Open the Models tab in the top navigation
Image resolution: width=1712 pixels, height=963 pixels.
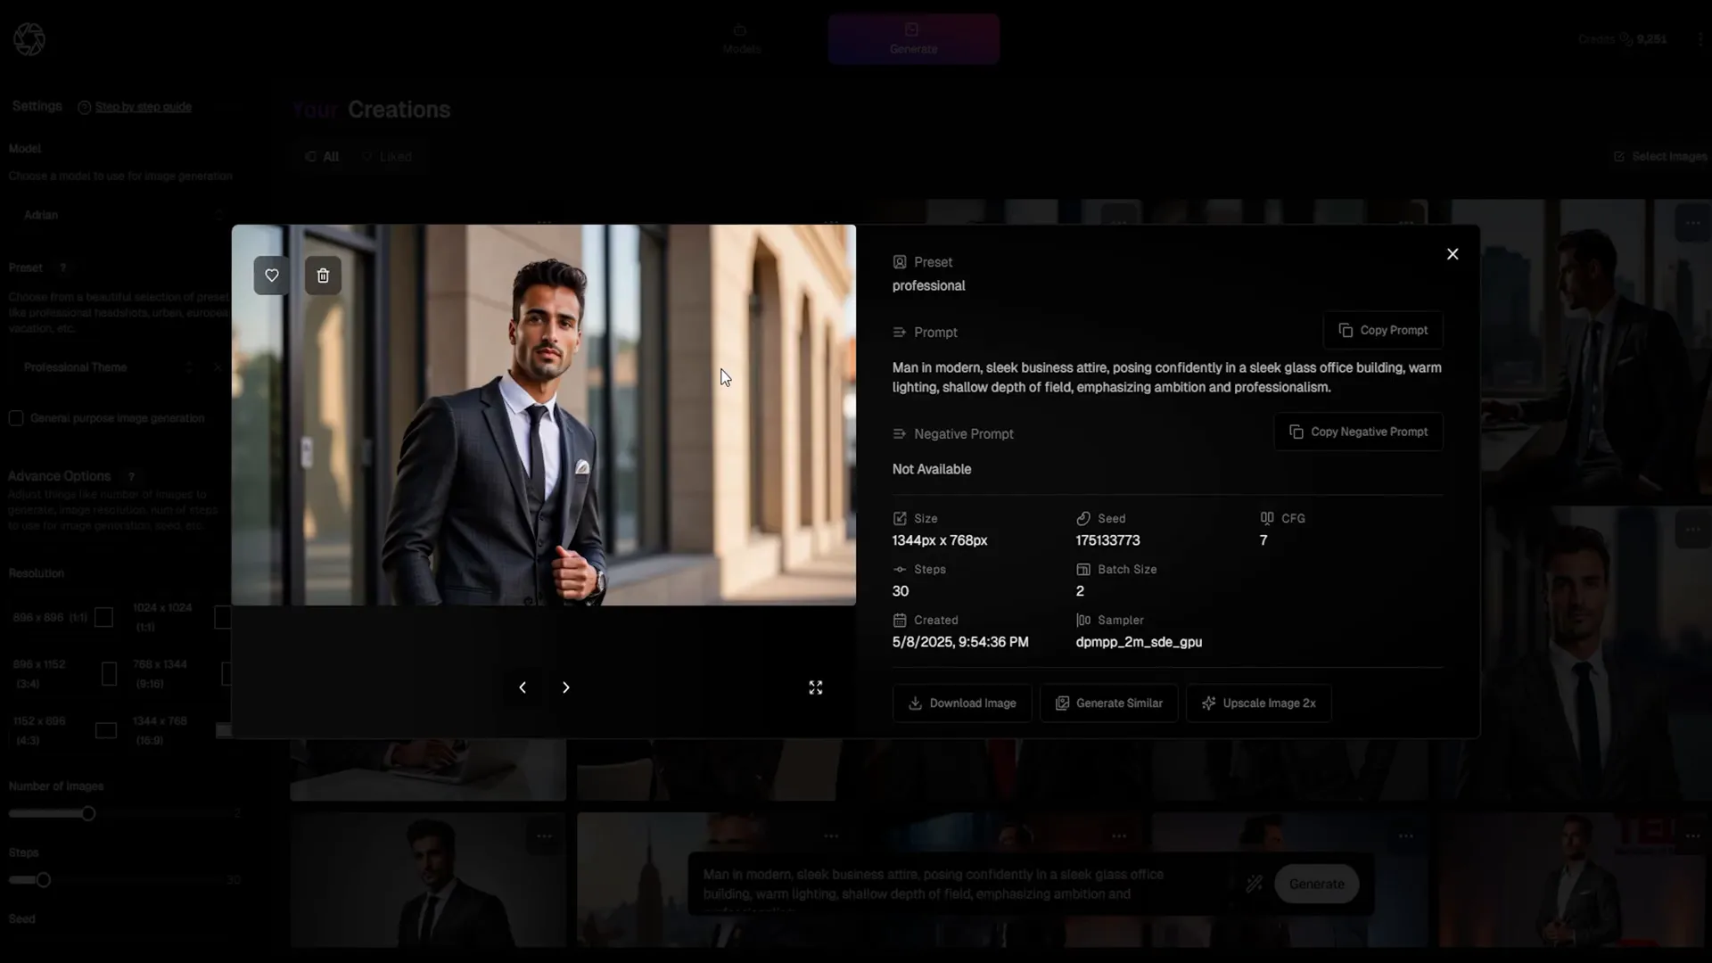(741, 39)
